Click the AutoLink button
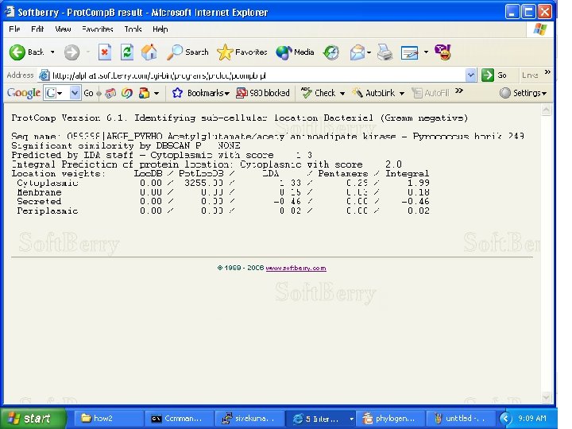Viewport: 572px width, 429px height. [373, 93]
